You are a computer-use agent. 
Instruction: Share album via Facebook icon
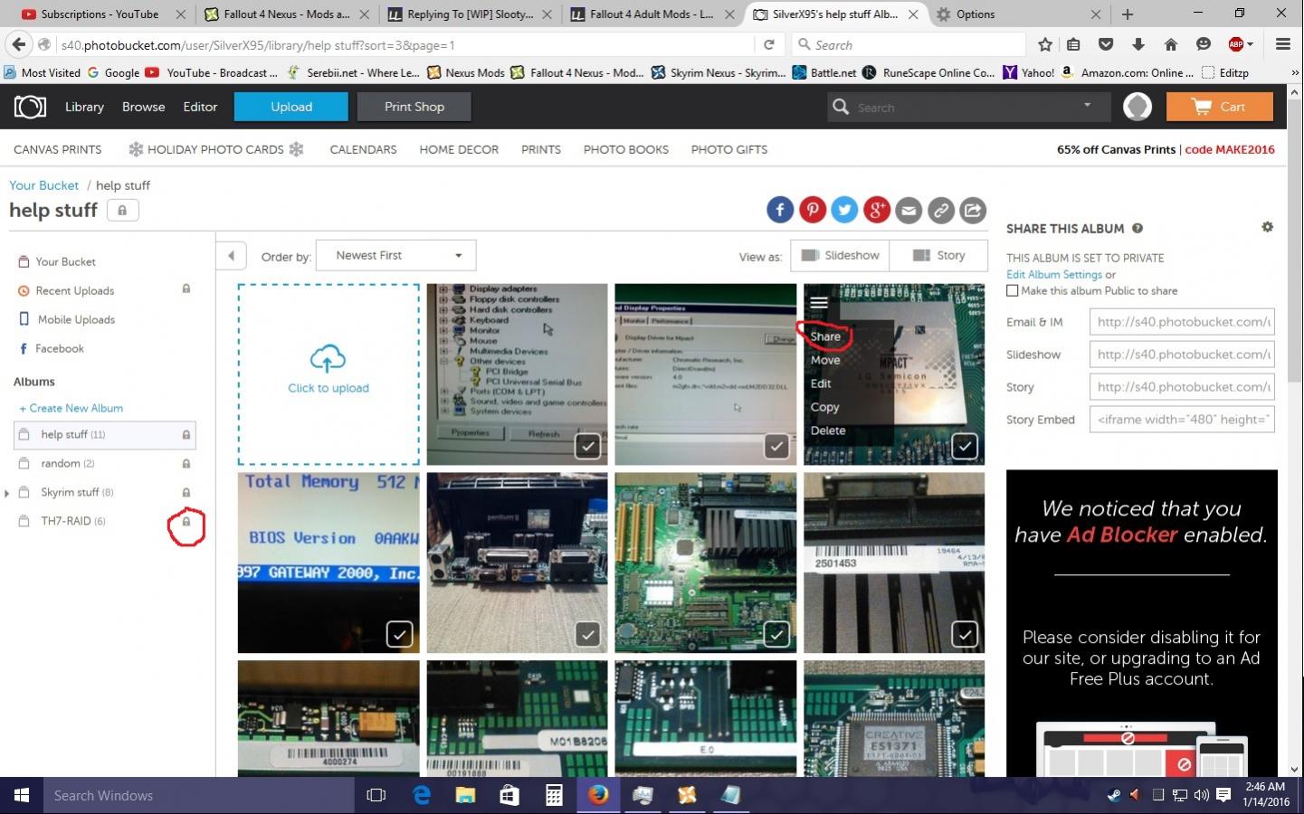[780, 210]
